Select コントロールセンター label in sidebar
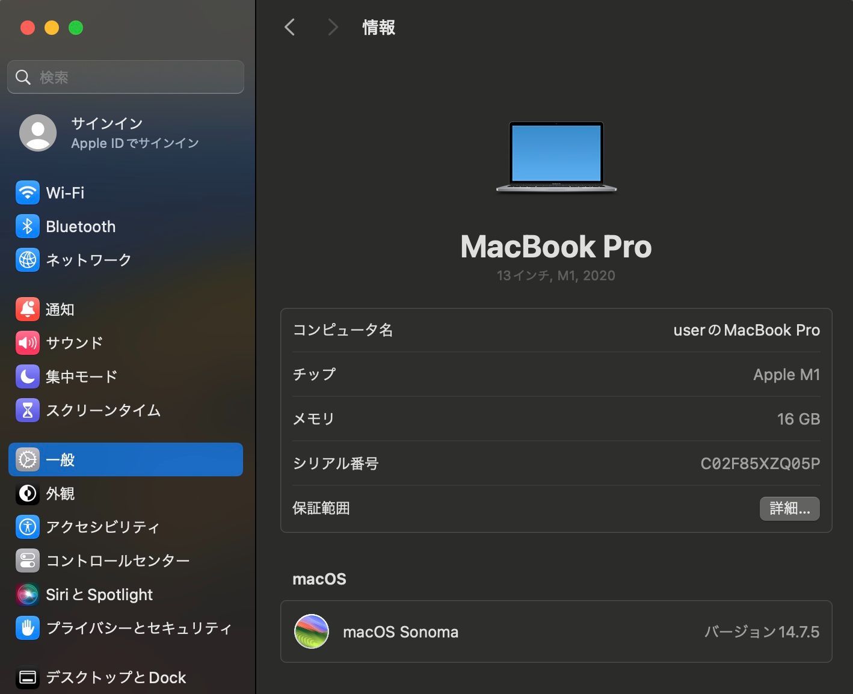Screen dimensions: 853x694 pos(118,560)
